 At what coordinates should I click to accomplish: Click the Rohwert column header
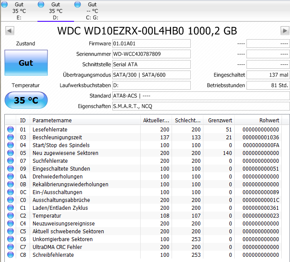tap(258, 121)
